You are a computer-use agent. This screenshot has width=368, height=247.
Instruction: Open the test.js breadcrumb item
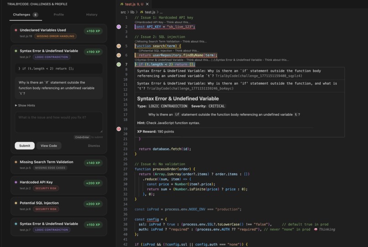(x=150, y=12)
